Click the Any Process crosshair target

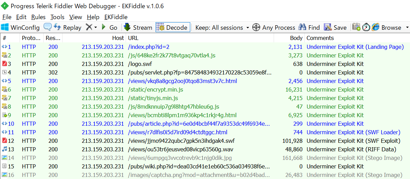coord(256,28)
